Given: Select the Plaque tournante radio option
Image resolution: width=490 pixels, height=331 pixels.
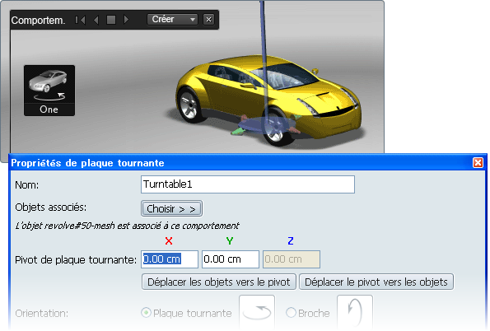Looking at the screenshot, I should [146, 313].
